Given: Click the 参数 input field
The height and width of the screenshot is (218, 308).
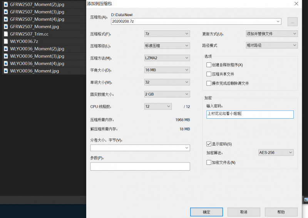Looking at the screenshot, I should coord(140,166).
